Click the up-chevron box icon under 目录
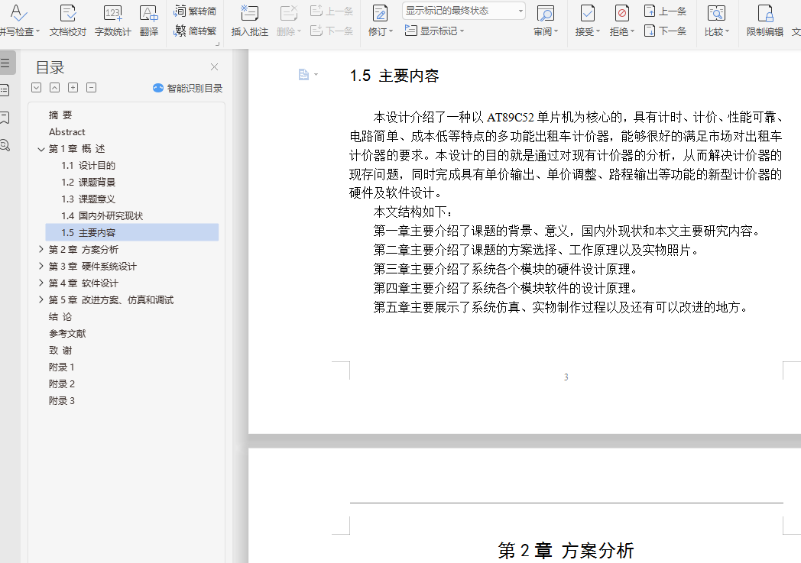This screenshot has width=801, height=563. (55, 88)
